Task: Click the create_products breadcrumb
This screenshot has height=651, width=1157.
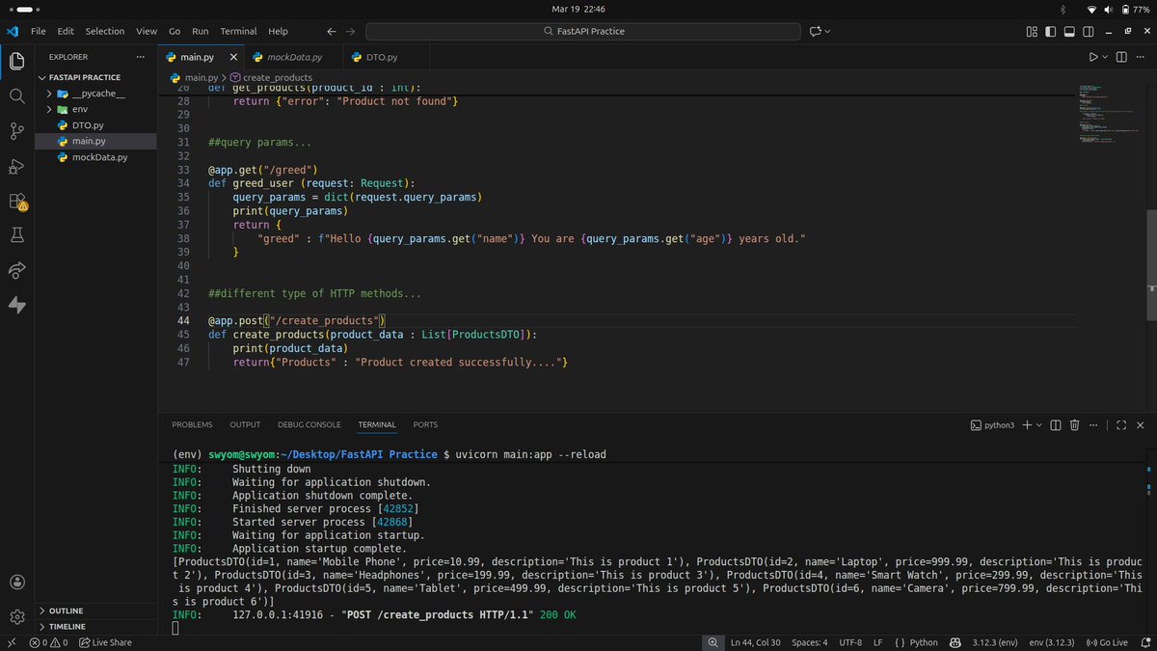Action: click(271, 77)
